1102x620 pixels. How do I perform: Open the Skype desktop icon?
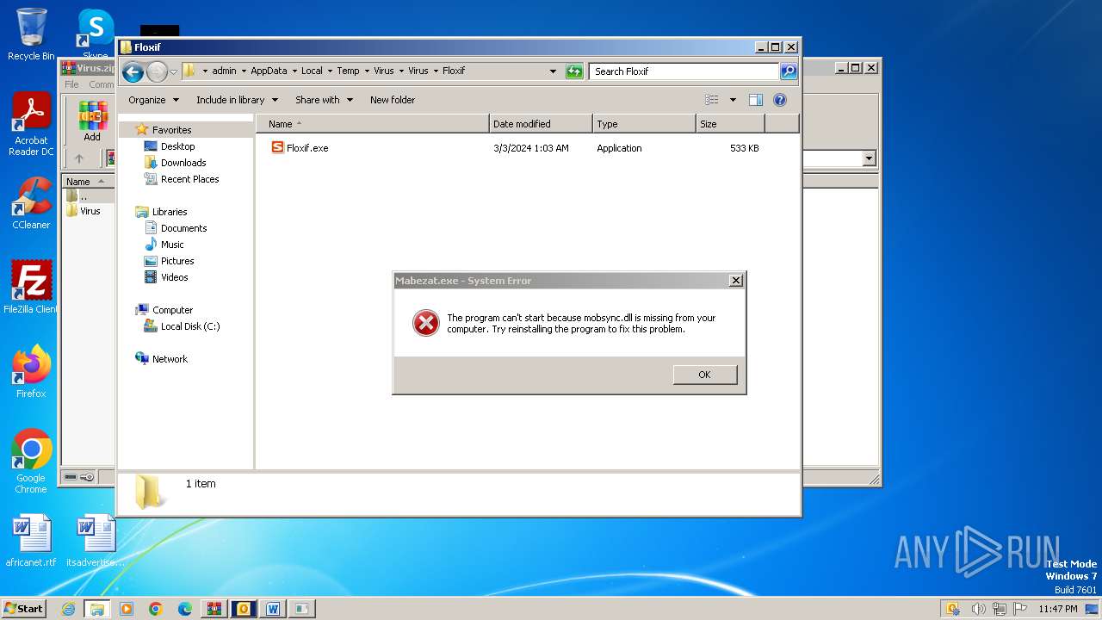pos(96,34)
